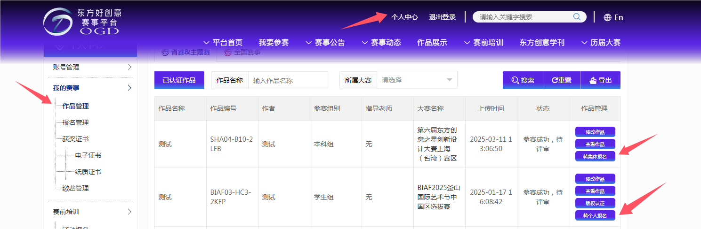
Task: Expand the 赛前培训 sidebar section arrow
Action: 129,212
